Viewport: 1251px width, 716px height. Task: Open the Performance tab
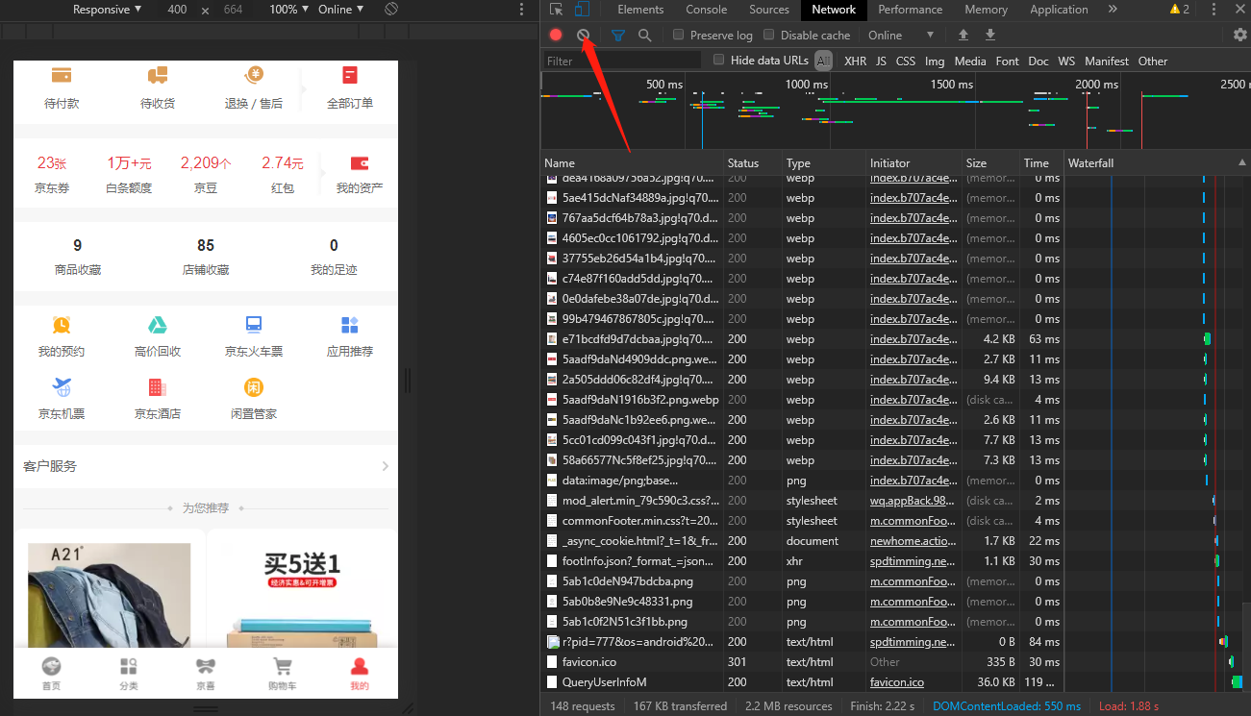pos(910,10)
